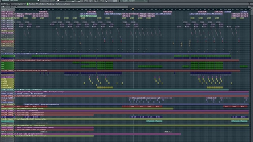Open Fruity Filter Perc Bus clip menu

coord(16,71)
